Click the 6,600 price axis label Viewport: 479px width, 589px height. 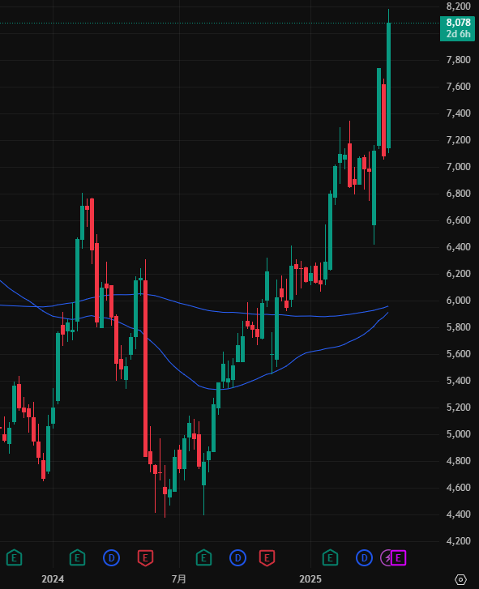point(459,220)
